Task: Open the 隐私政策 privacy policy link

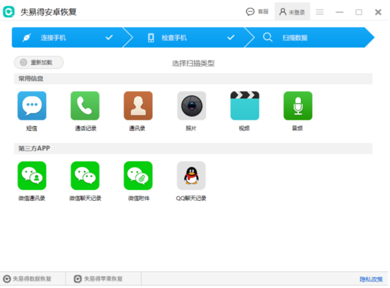Action: 371,280
